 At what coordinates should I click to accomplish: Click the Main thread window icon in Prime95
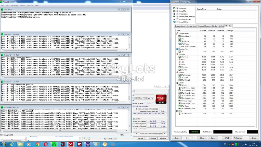[2, 10]
